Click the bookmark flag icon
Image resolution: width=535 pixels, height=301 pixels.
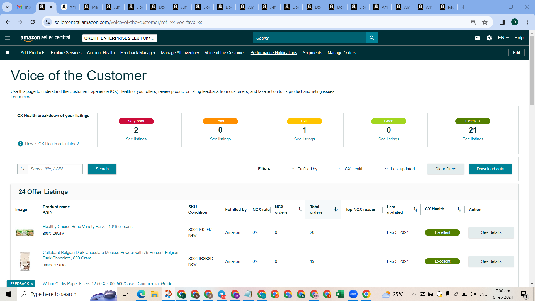click(x=8, y=53)
